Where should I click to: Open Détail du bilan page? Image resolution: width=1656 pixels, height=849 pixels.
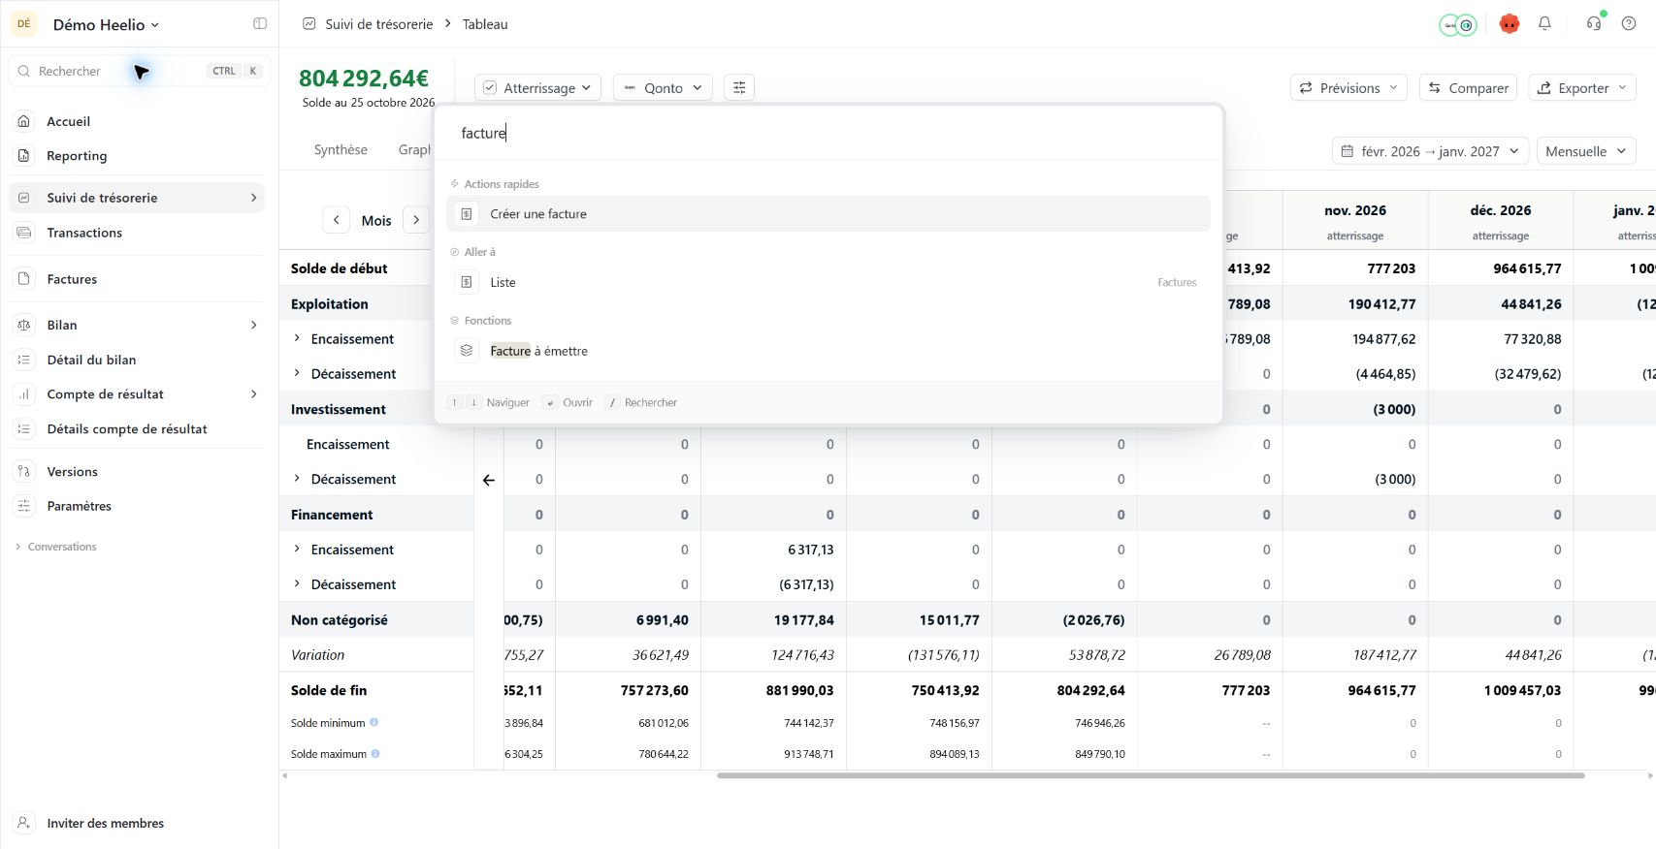coord(136,360)
